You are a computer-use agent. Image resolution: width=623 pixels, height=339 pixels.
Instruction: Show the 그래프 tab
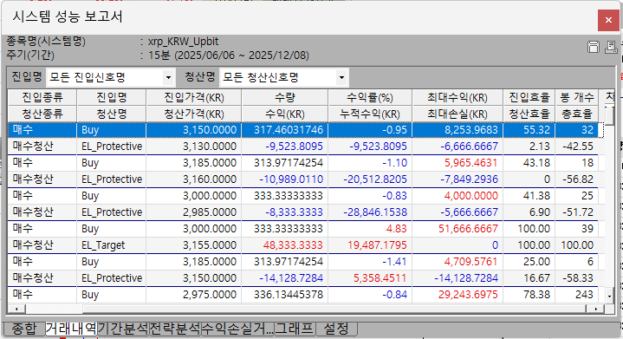(x=295, y=329)
